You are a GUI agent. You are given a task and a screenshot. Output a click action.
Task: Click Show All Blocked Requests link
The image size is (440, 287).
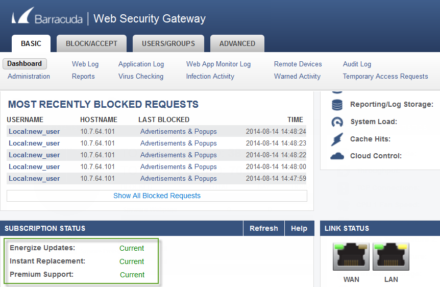pos(157,196)
